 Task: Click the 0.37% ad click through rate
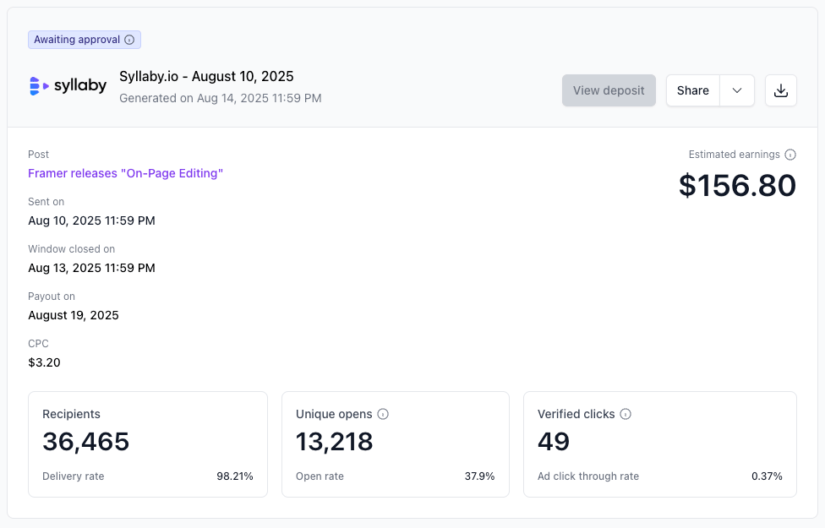click(767, 476)
